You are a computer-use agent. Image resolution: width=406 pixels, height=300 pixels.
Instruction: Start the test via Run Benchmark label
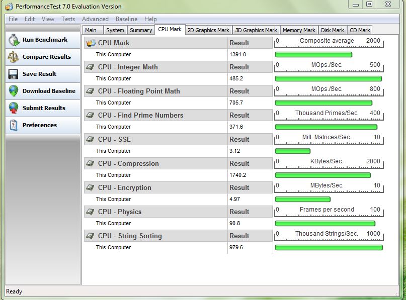[x=45, y=40]
